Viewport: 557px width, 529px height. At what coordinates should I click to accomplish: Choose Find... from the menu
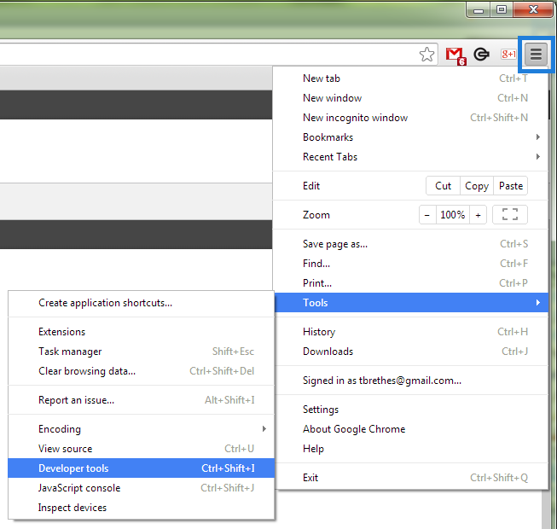(x=410, y=264)
